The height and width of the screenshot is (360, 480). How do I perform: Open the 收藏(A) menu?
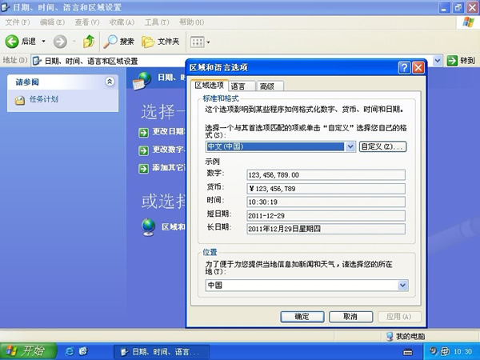tap(122, 22)
